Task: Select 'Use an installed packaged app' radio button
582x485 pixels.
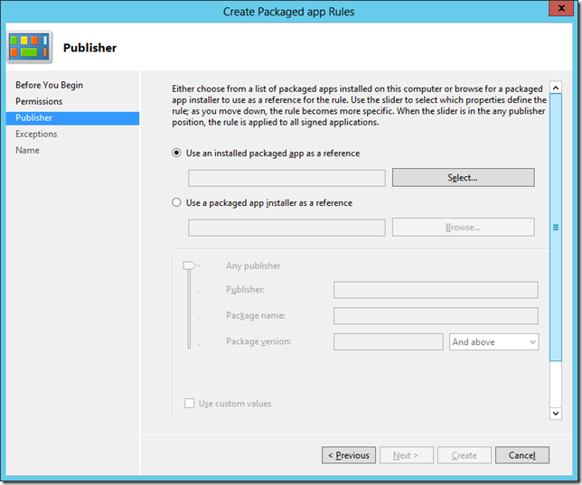Action: tap(177, 154)
